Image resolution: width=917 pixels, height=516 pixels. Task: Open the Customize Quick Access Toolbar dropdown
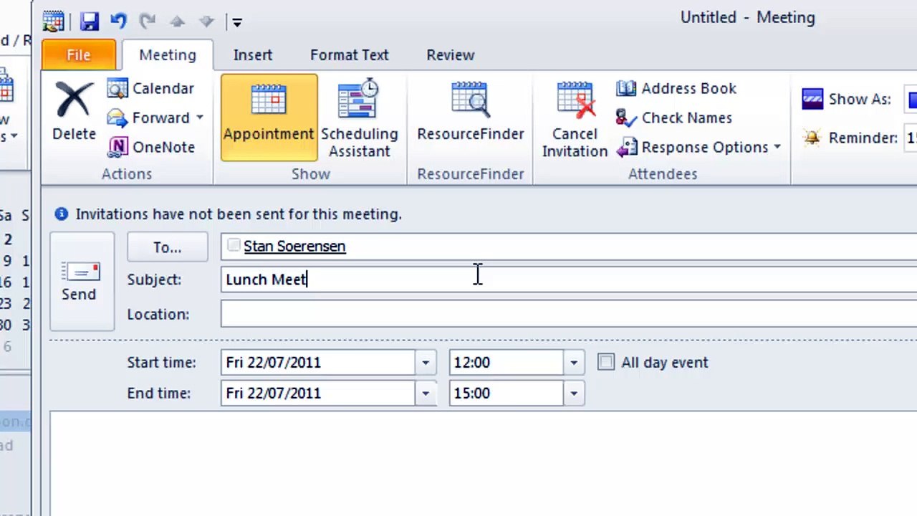[237, 22]
